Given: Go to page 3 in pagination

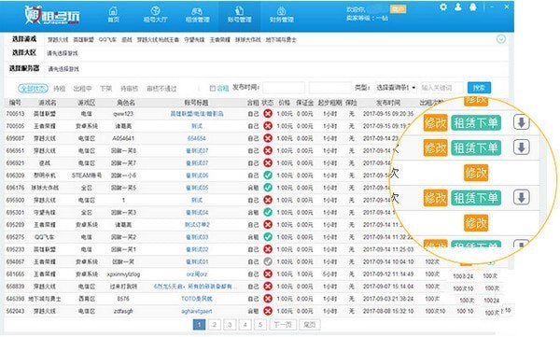Looking at the screenshot, I should point(230,325).
